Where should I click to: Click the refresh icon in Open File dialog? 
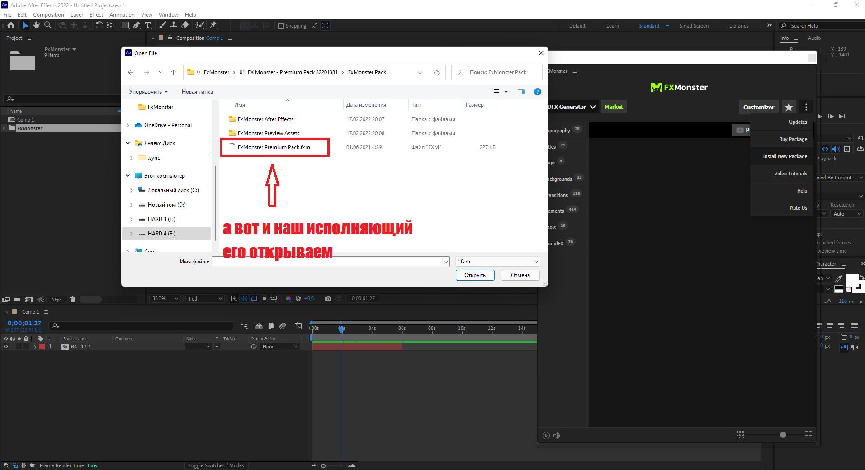coord(437,72)
